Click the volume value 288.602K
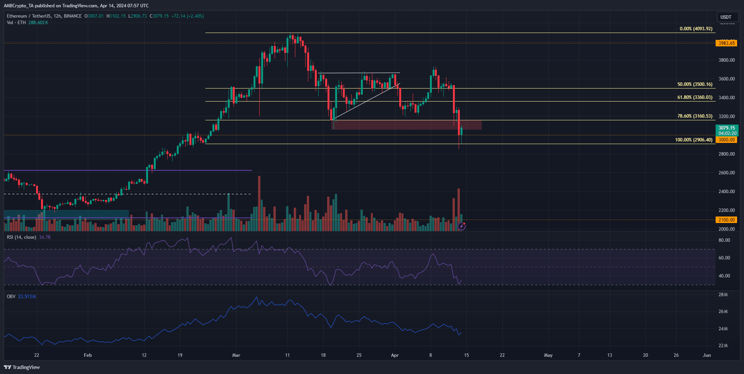 pos(38,23)
